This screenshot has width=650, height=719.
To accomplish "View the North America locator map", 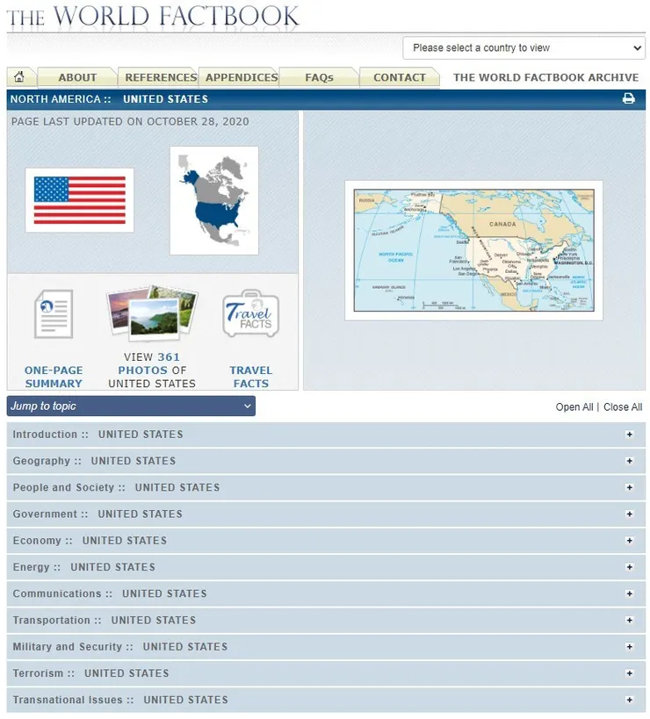I will [x=214, y=200].
